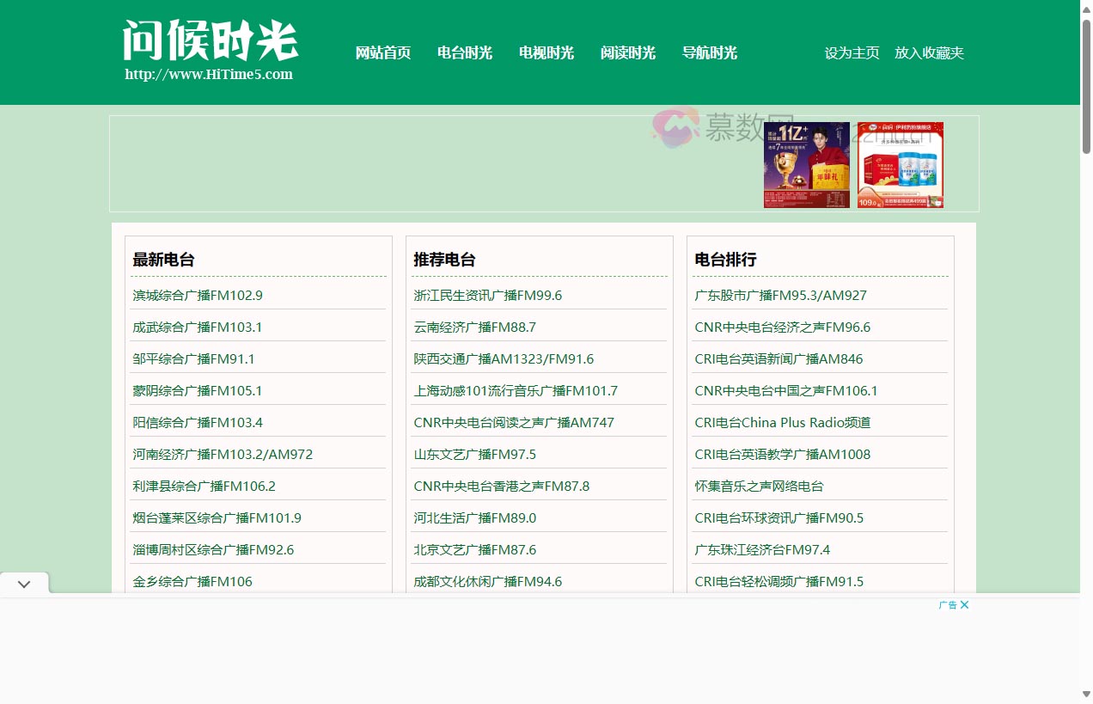Image resolution: width=1093 pixels, height=704 pixels.
Task: Open the 阅读时光 section
Action: point(627,52)
